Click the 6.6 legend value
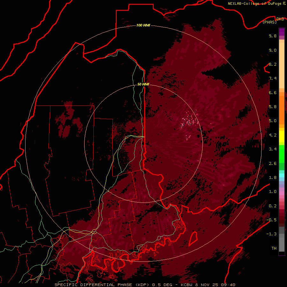Image resolution: width=287 pixels, height=287 pixels. (273, 92)
